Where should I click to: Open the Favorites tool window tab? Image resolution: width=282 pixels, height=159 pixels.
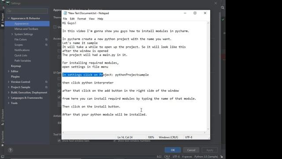coord(2,138)
